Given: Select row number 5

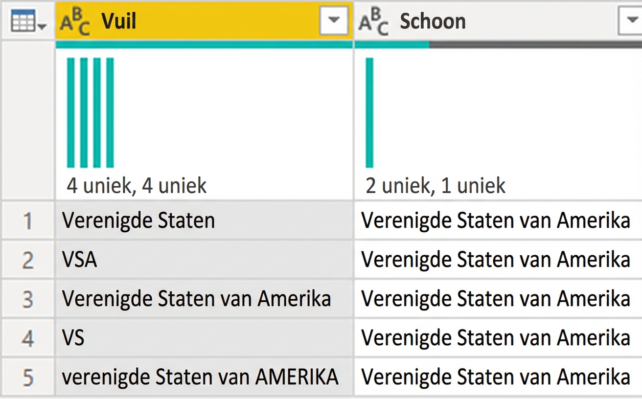Looking at the screenshot, I should [x=27, y=377].
